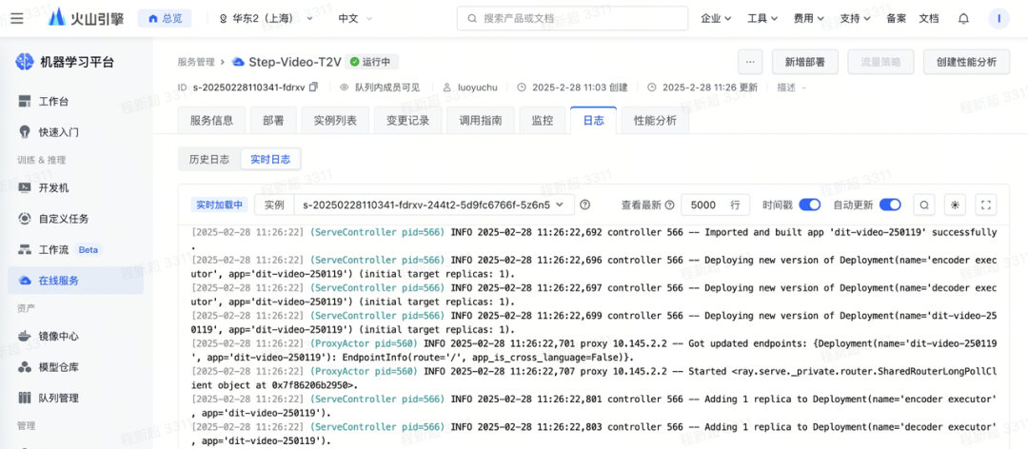Click the 开发机 terminal icon
This screenshot has width=1028, height=449.
[25, 187]
